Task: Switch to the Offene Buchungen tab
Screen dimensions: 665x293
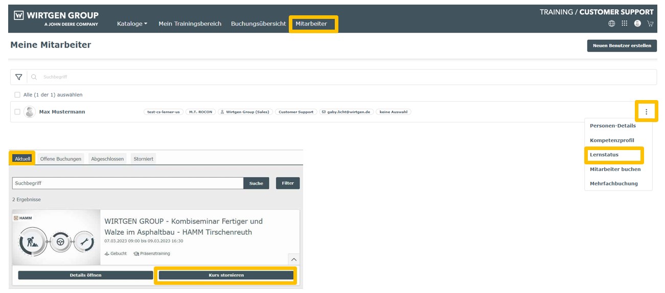Action: point(60,159)
